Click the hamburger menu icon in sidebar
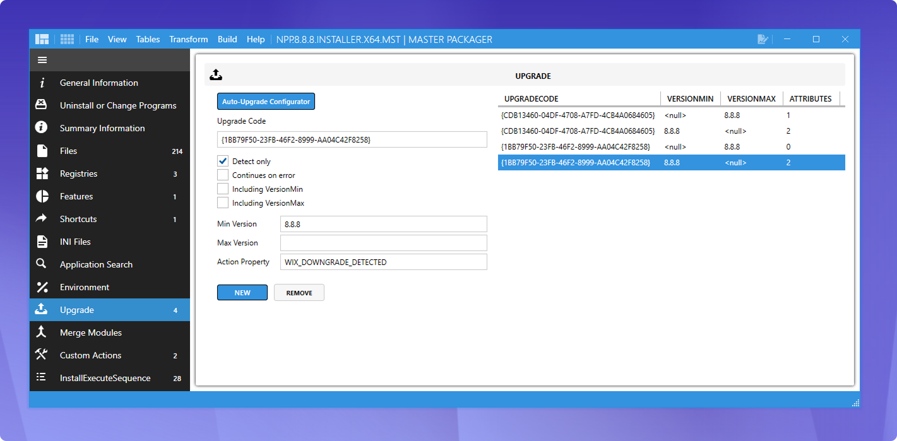The image size is (897, 441). 42,60
